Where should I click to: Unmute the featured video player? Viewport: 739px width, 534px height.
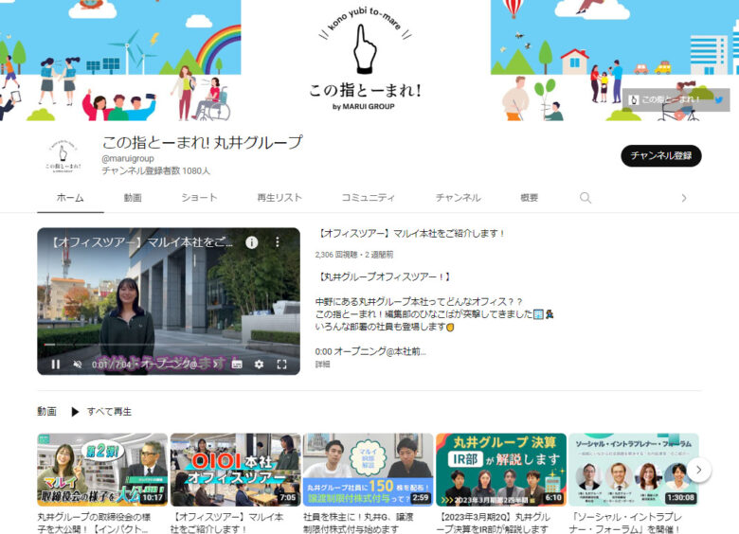pos(78,364)
